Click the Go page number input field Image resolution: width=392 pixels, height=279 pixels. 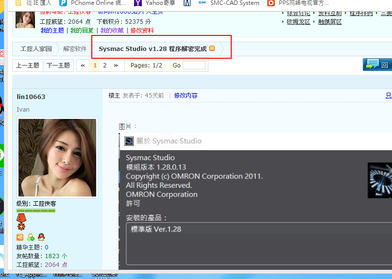click(194, 65)
